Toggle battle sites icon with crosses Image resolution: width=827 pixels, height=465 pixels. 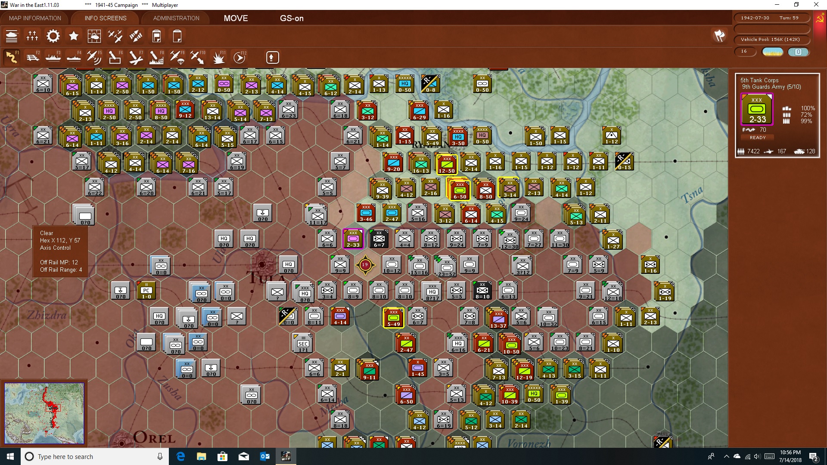32,36
